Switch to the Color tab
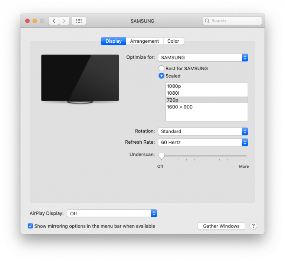Screen dimensions: 285x261 [x=173, y=41]
